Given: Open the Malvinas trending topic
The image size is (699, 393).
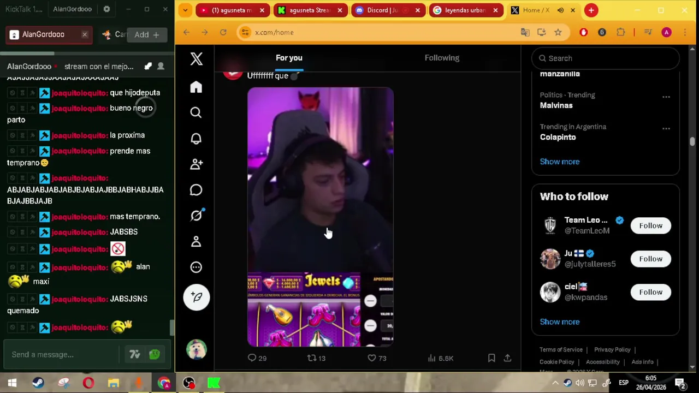Looking at the screenshot, I should pos(556,105).
